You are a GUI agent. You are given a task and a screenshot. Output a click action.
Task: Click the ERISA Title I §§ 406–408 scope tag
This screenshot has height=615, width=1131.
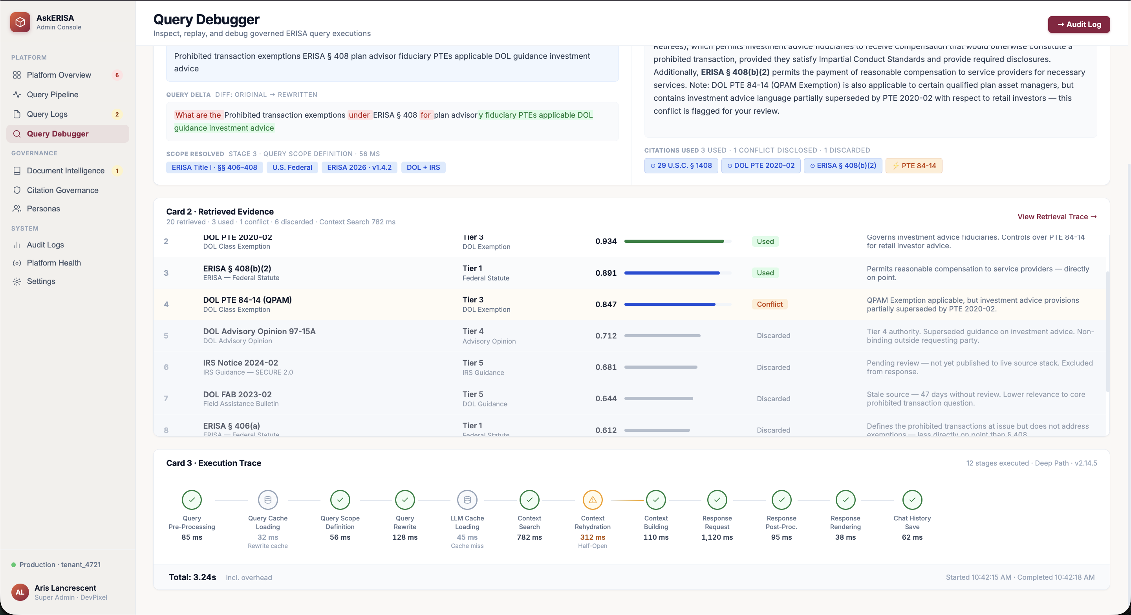214,167
